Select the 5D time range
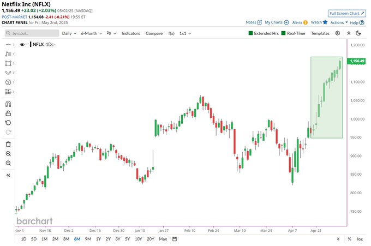The height and width of the screenshot is (246, 371). point(34,239)
